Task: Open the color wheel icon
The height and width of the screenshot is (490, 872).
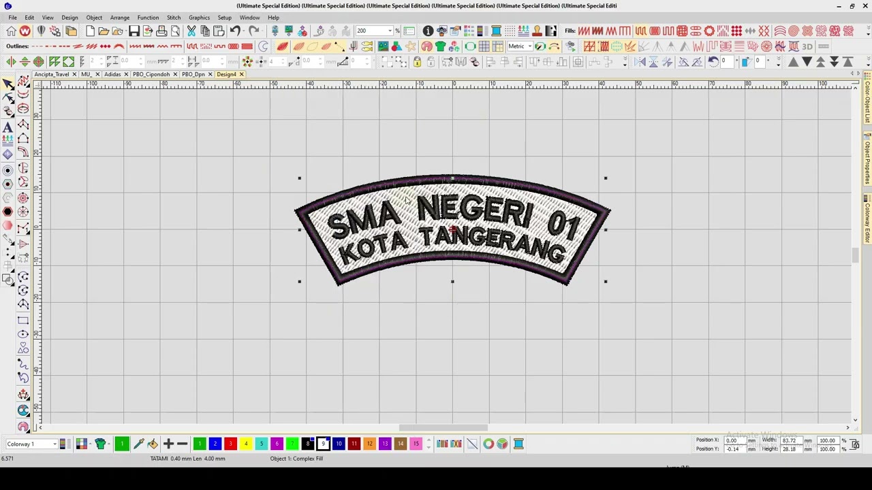Action: [488, 444]
